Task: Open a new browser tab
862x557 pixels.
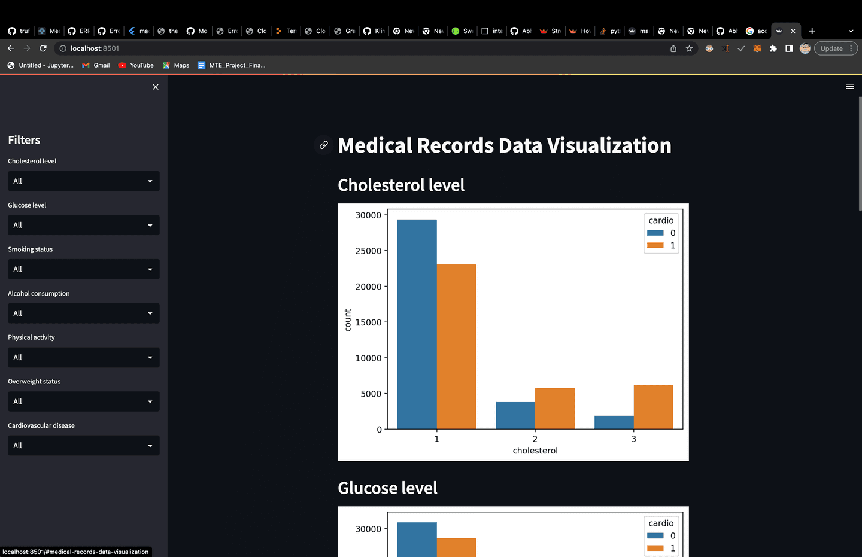Action: (x=812, y=31)
